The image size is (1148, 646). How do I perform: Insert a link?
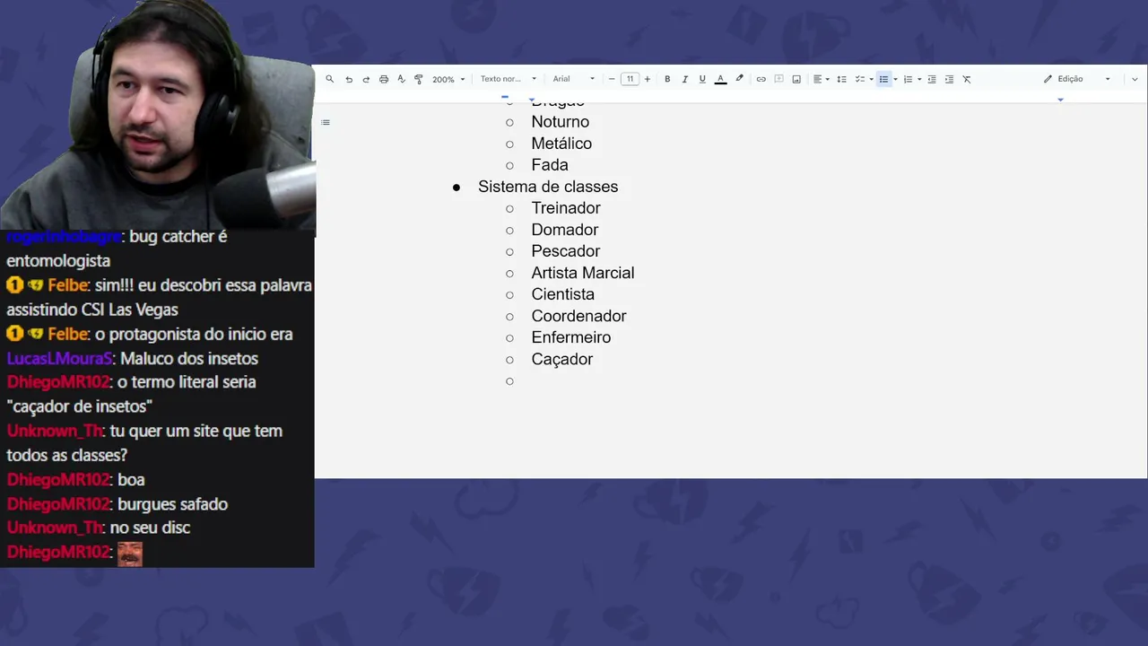pos(761,79)
